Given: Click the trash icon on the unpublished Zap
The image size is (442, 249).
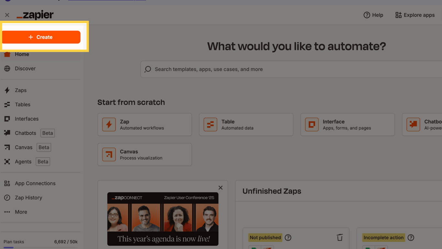Looking at the screenshot, I should pos(340,237).
